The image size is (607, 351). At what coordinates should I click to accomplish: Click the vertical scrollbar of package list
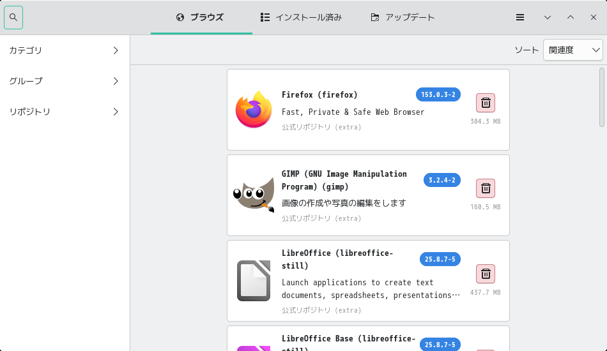click(x=602, y=98)
